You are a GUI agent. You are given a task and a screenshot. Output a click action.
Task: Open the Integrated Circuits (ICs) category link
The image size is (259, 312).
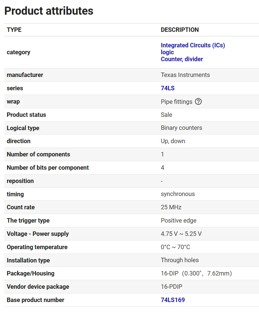click(x=193, y=45)
